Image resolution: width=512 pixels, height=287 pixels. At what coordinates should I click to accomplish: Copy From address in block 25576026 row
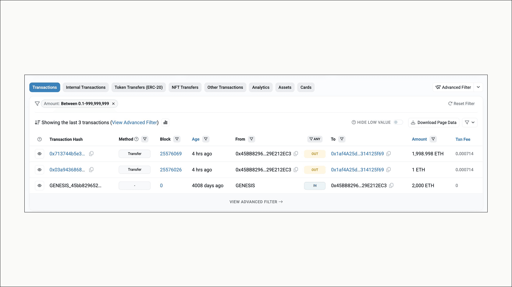(x=296, y=170)
